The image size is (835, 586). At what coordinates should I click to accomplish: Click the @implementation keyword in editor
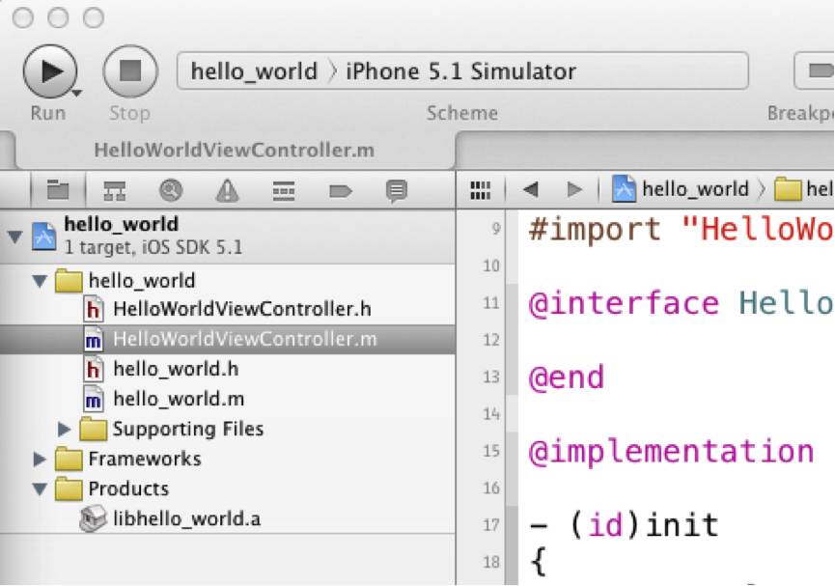click(672, 452)
